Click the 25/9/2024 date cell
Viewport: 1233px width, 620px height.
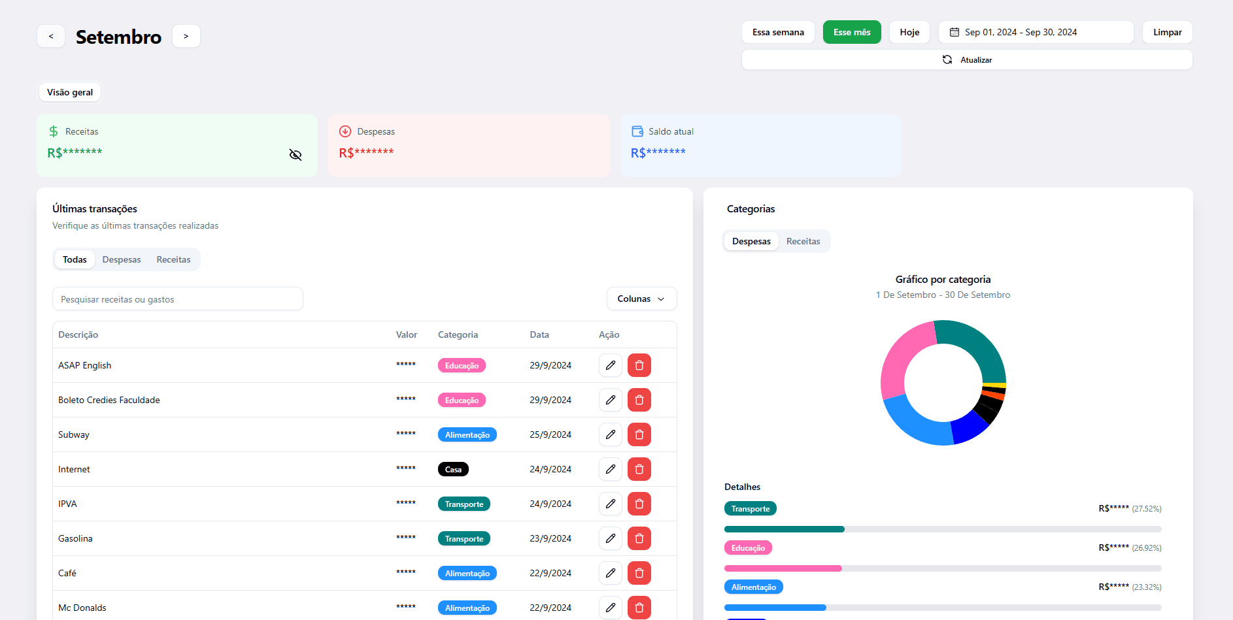point(550,434)
